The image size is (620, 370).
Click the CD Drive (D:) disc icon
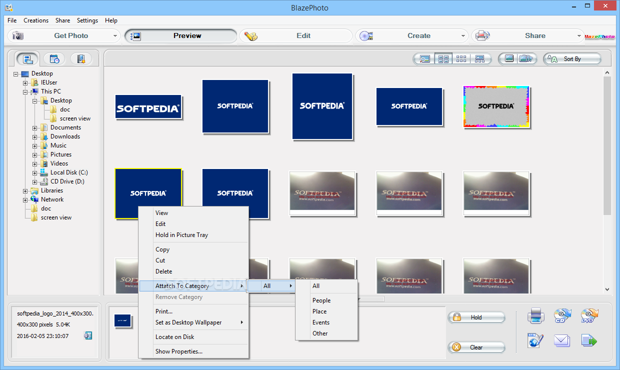tap(44, 181)
